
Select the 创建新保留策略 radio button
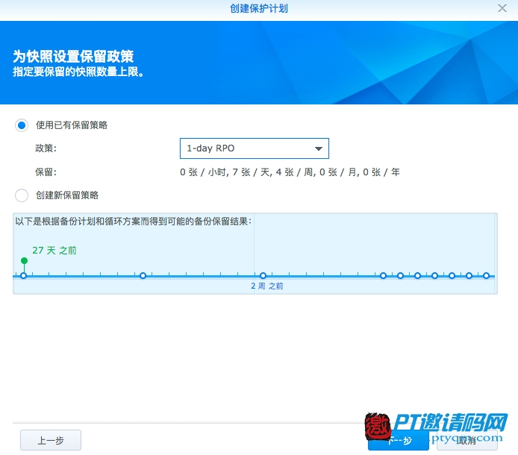(22, 195)
